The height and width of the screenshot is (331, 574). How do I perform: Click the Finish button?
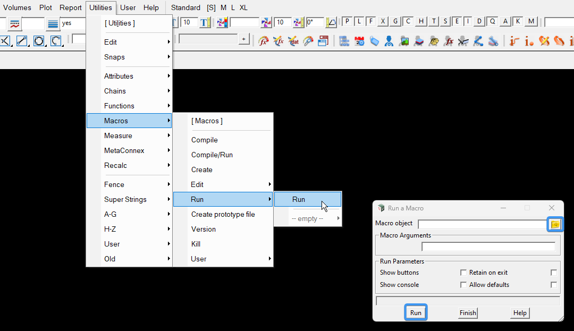(x=468, y=313)
